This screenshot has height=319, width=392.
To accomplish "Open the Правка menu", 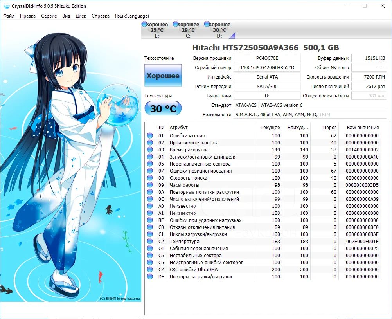I will 28,16.
